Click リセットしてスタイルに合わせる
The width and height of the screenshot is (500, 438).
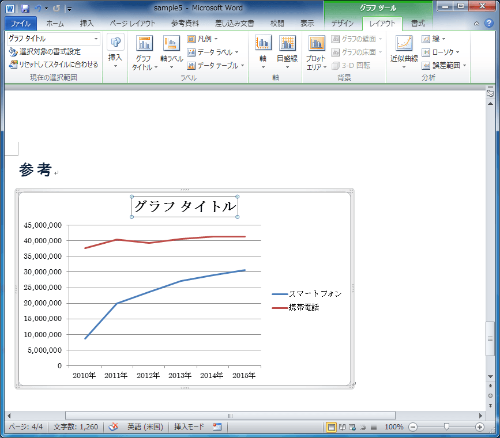(53, 65)
